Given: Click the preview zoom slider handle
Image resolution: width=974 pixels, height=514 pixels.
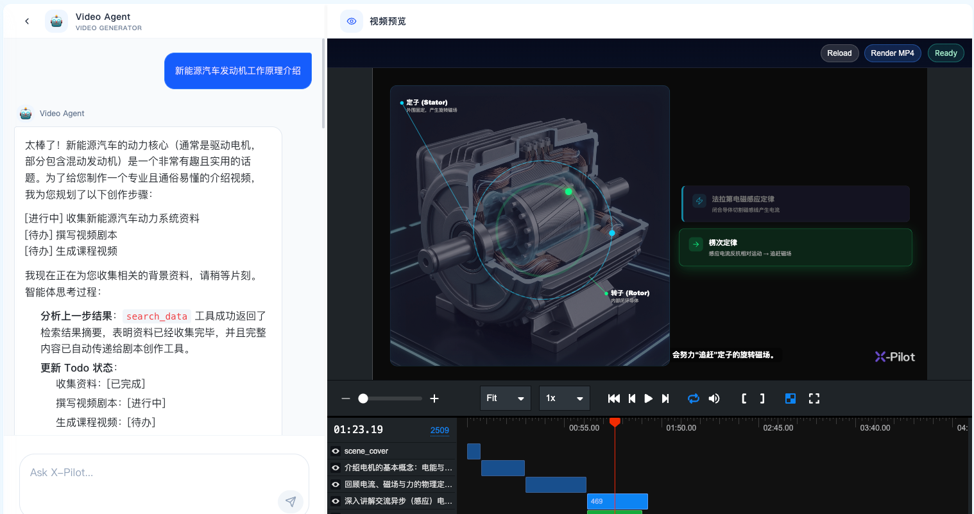Looking at the screenshot, I should 363,398.
